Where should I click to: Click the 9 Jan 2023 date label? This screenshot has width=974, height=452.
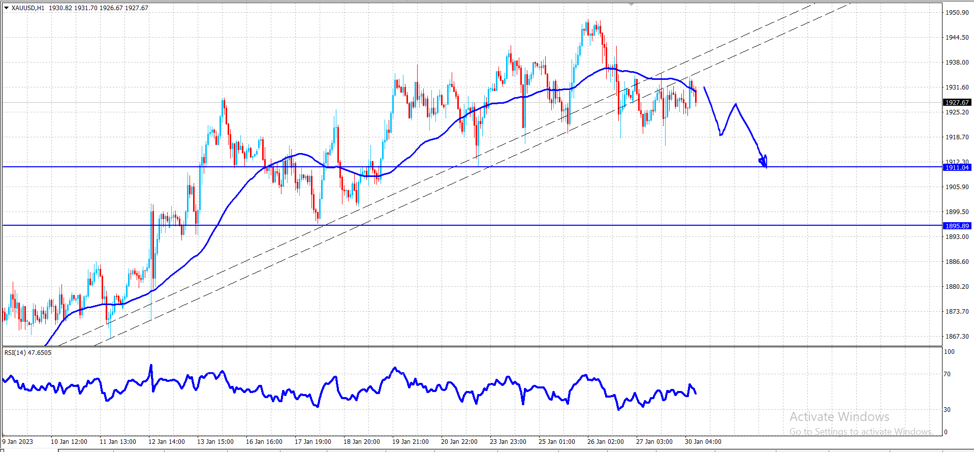[18, 442]
